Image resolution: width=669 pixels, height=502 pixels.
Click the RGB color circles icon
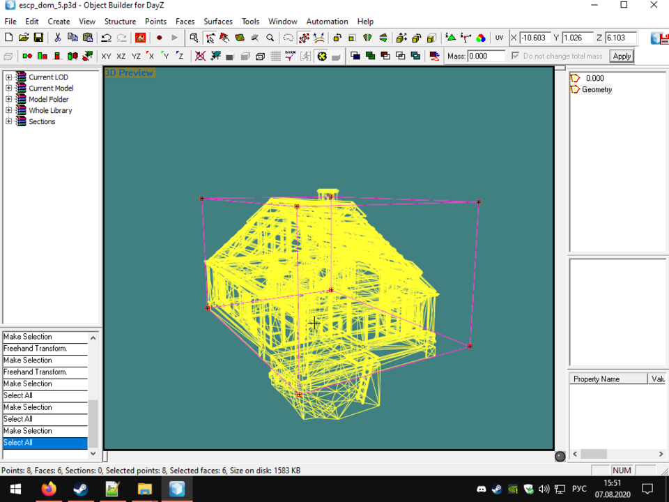[481, 38]
